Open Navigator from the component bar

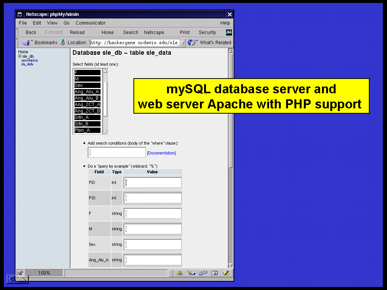pos(180,273)
